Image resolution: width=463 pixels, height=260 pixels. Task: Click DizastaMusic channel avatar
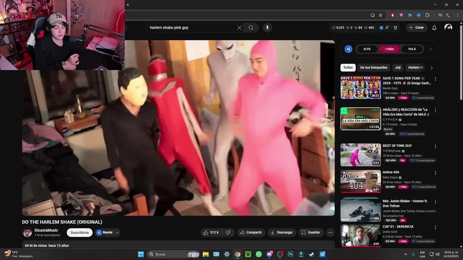[27, 232]
